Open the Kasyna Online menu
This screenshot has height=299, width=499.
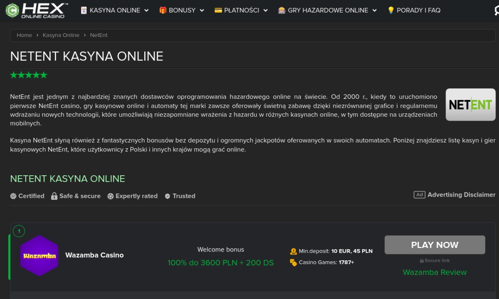[x=115, y=11]
